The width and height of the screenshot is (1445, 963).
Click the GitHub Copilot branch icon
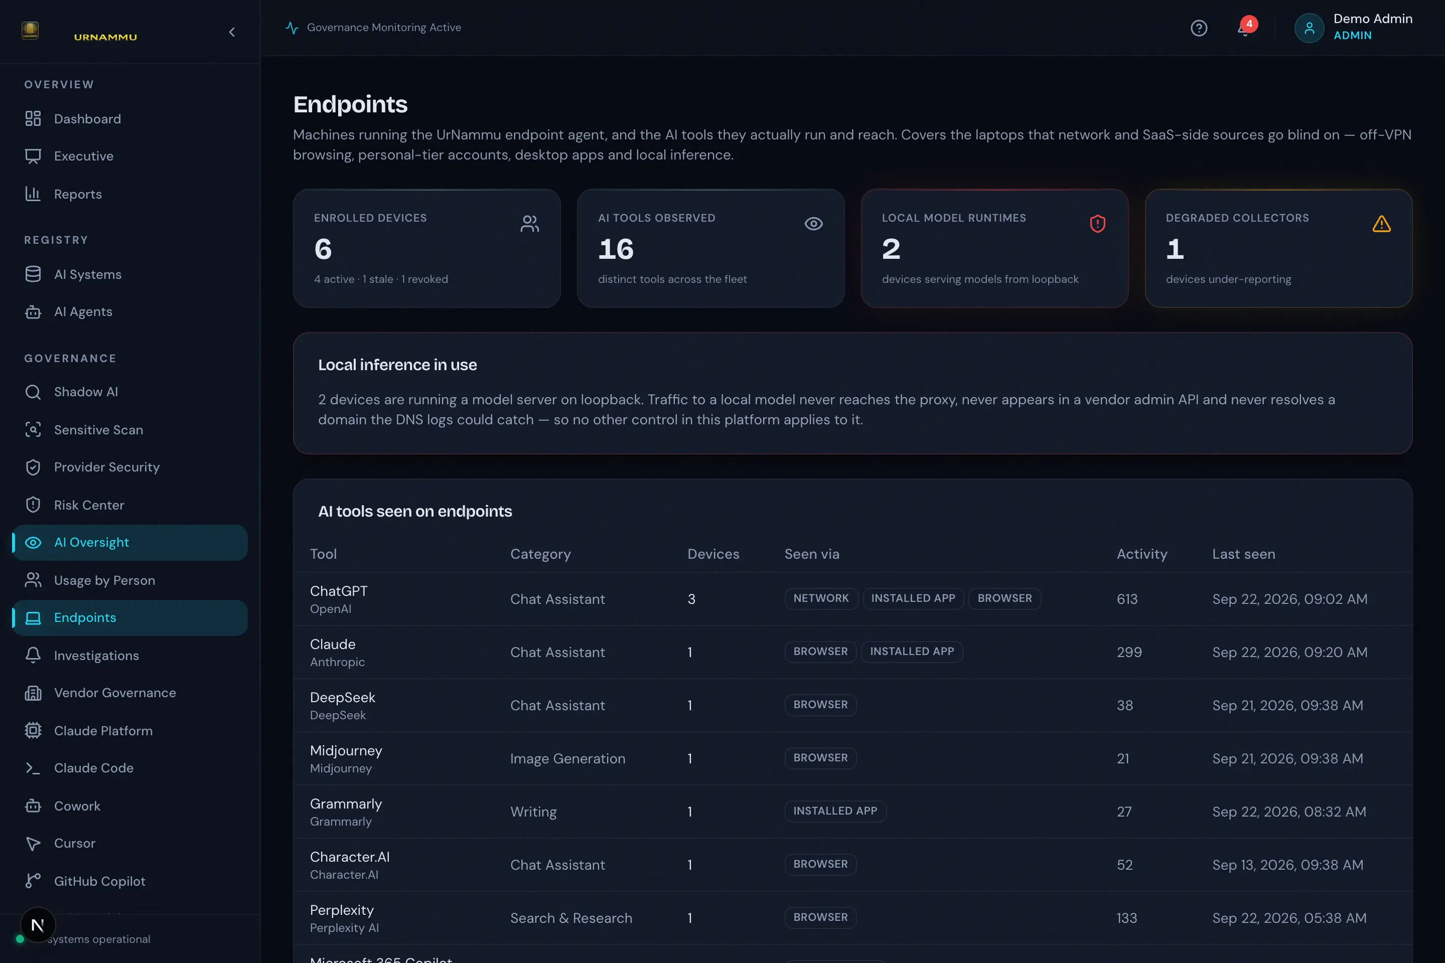click(x=33, y=881)
